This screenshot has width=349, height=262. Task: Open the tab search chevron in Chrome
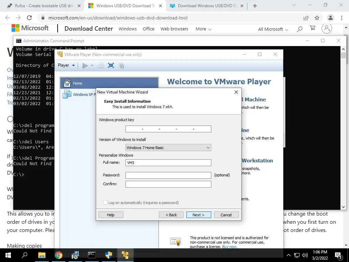click(x=294, y=5)
